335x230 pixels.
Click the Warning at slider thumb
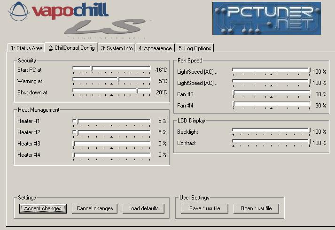(119, 80)
